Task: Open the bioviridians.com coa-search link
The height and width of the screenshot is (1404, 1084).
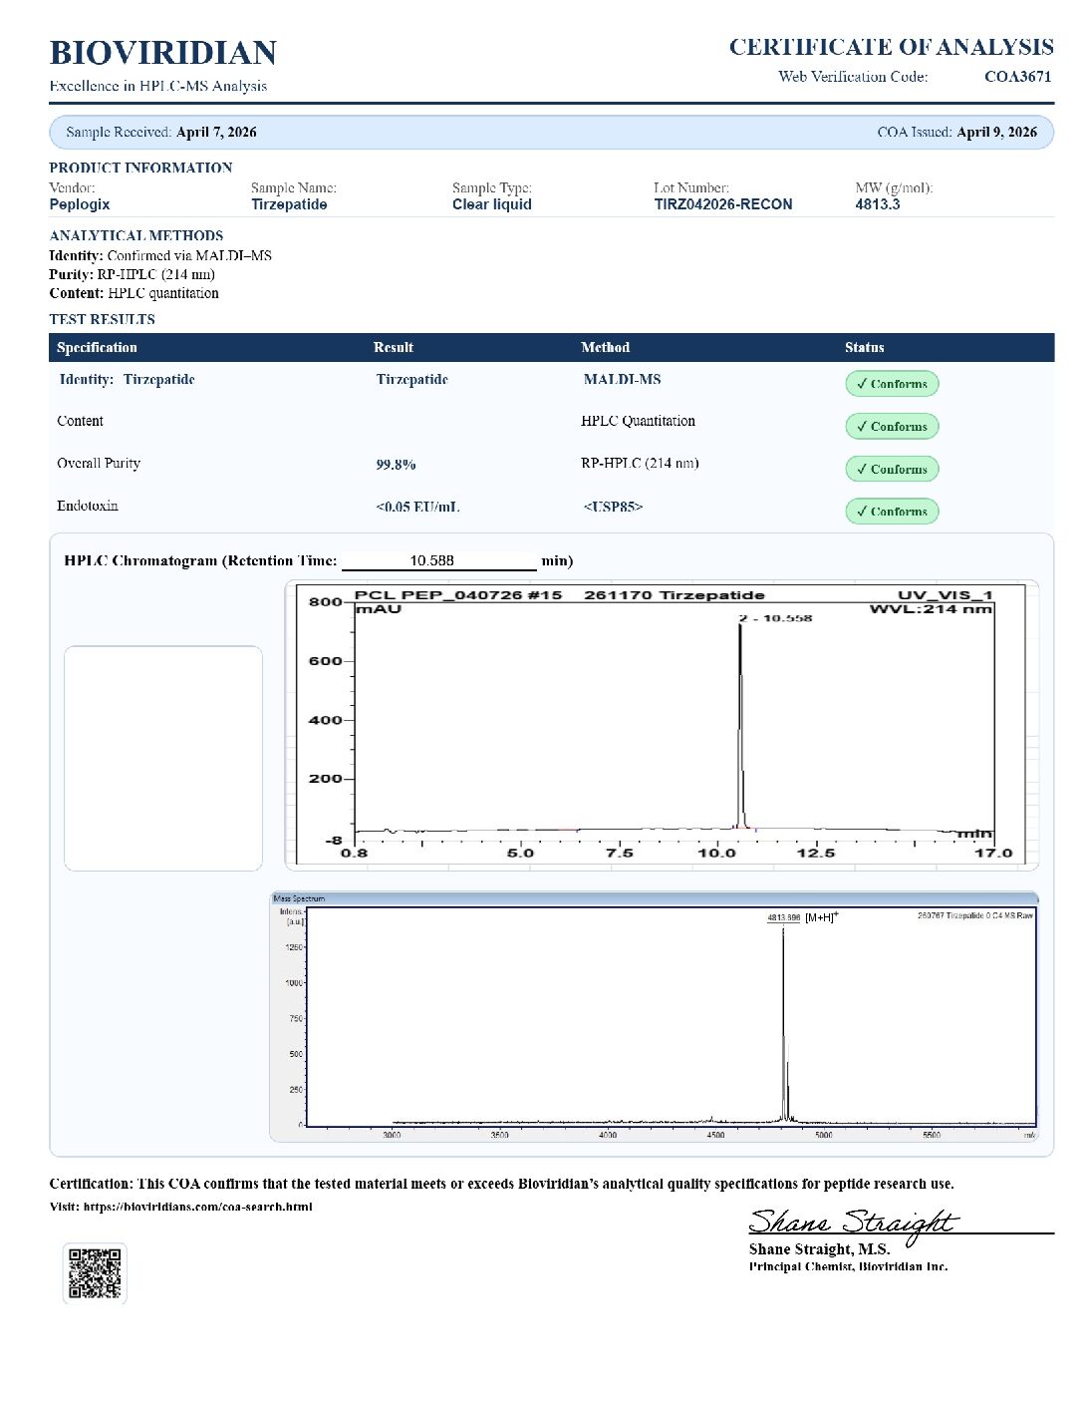Action: (197, 1207)
